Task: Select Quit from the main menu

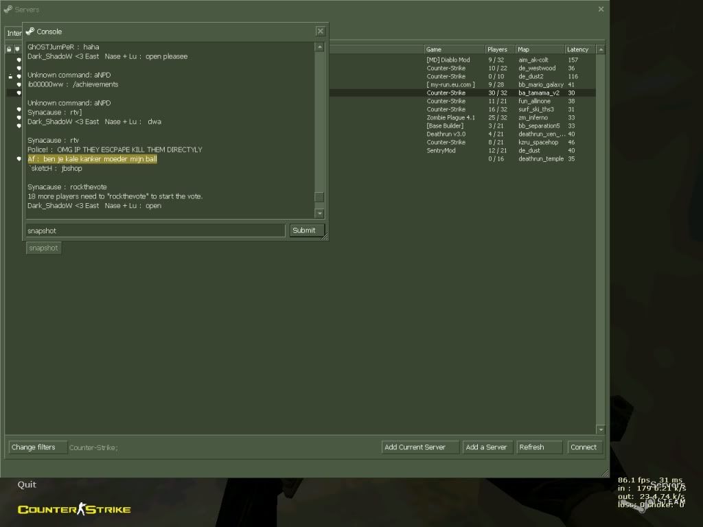Action: tap(27, 484)
